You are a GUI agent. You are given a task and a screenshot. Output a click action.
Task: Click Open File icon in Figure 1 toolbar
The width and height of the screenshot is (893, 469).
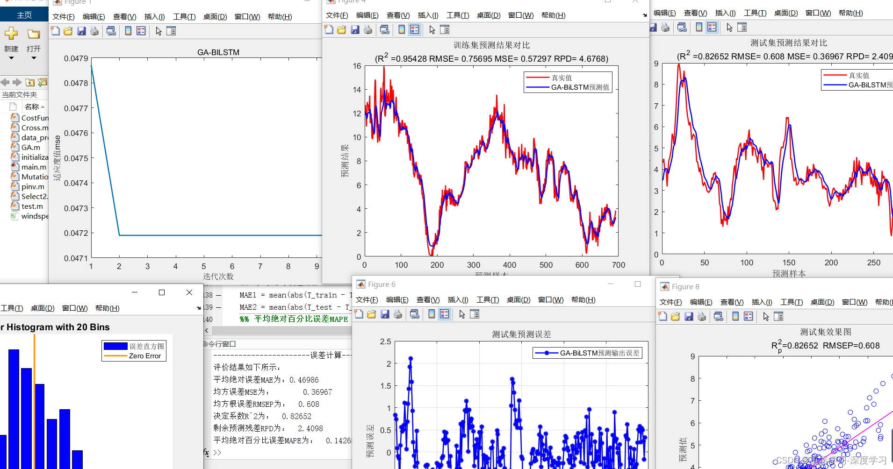(x=68, y=31)
